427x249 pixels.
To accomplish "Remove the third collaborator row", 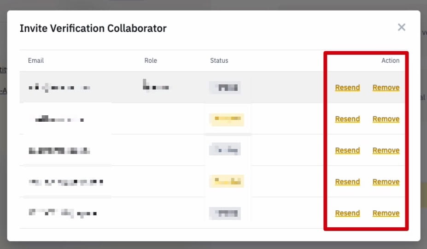I will coord(386,150).
